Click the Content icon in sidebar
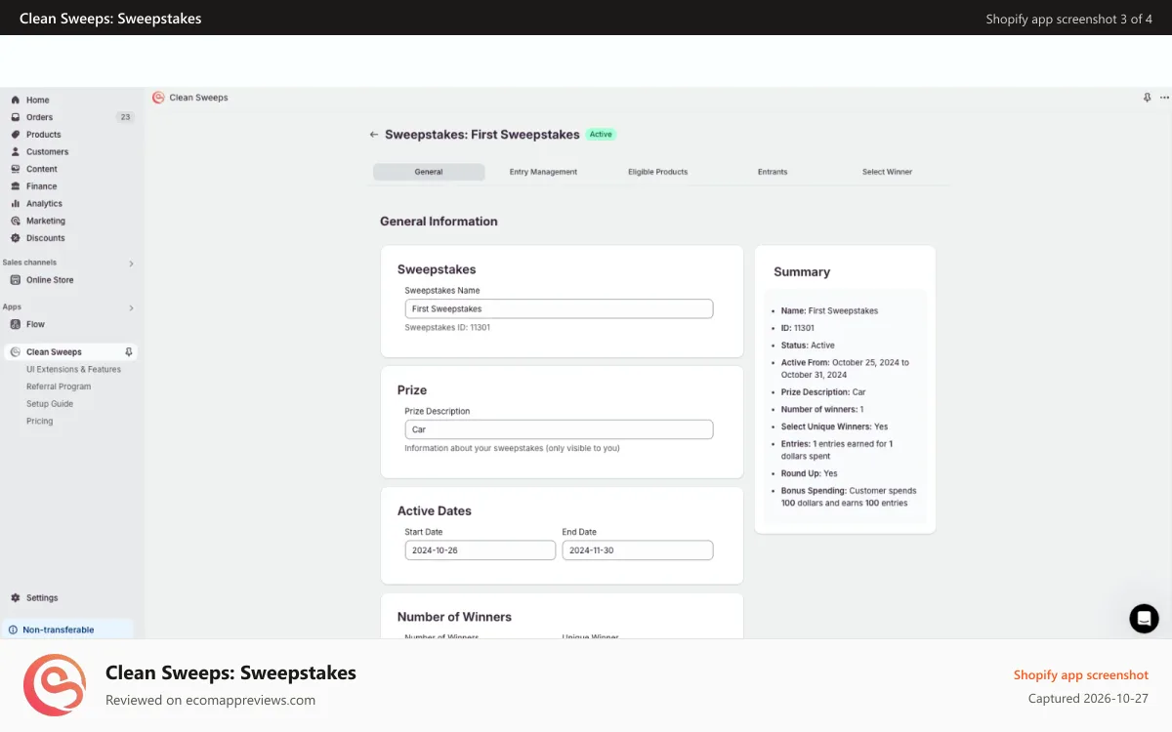 [x=16, y=169]
